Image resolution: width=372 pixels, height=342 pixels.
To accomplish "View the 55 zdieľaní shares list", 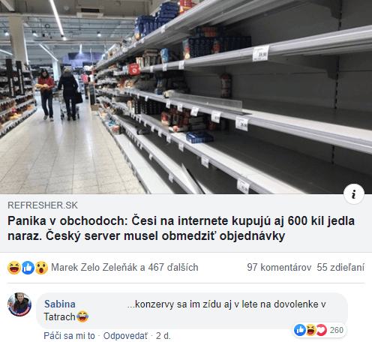I will click(x=340, y=267).
